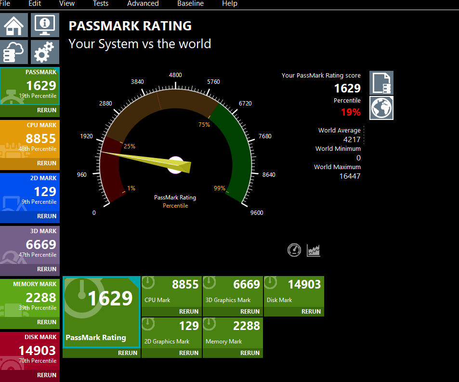Select the DISK MARK 14903 sidebar card
459x382 pixels.
30,351
